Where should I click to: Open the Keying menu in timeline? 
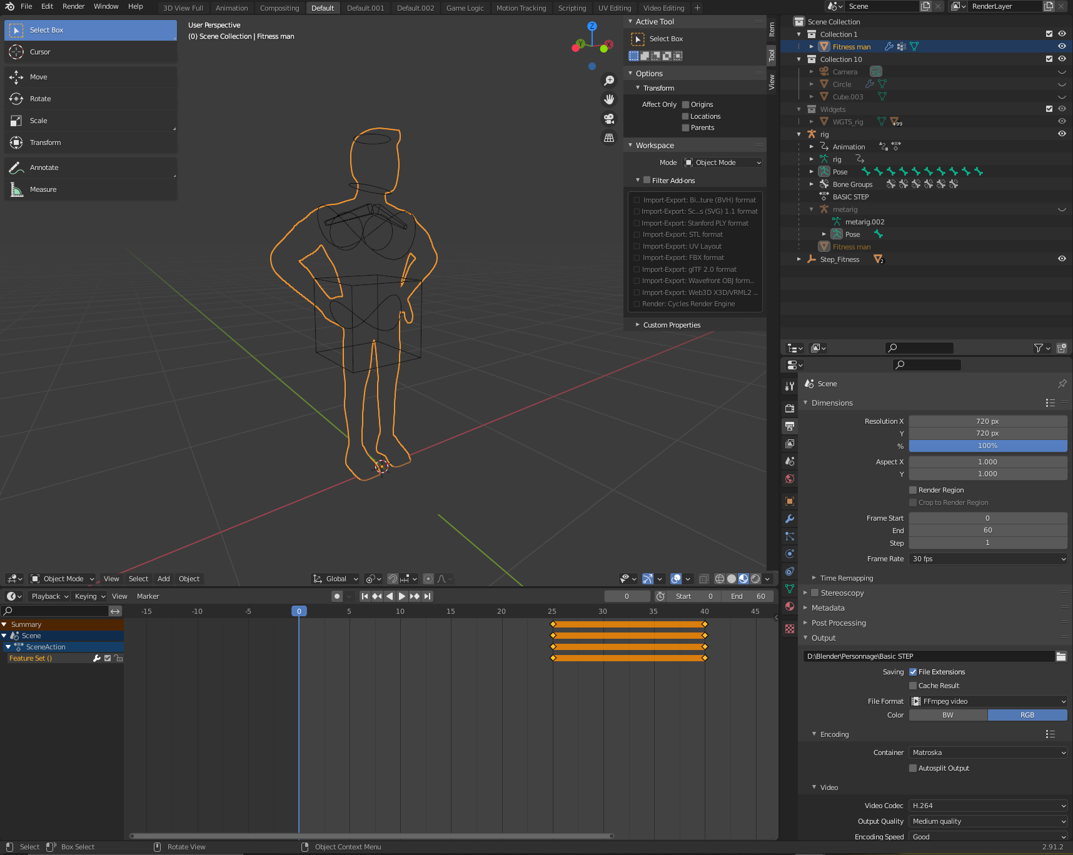click(x=89, y=596)
